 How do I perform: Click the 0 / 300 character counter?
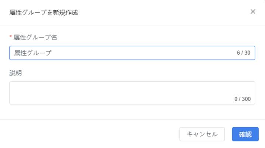pyautogui.click(x=242, y=99)
